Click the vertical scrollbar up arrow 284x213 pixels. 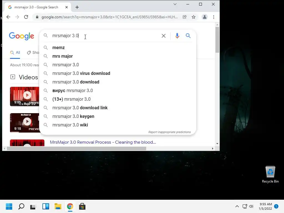(217, 25)
